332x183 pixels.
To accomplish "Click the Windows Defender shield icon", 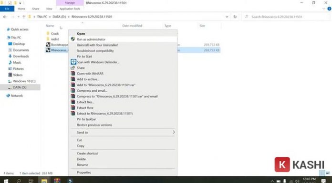I will pos(73,62).
